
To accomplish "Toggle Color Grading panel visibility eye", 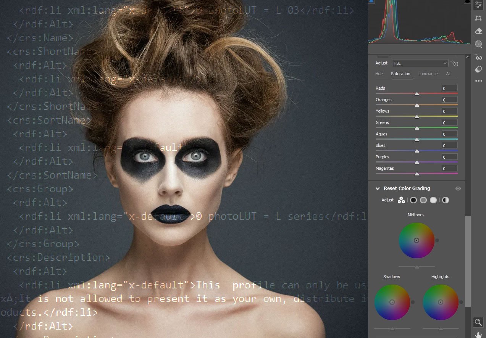I will [458, 188].
